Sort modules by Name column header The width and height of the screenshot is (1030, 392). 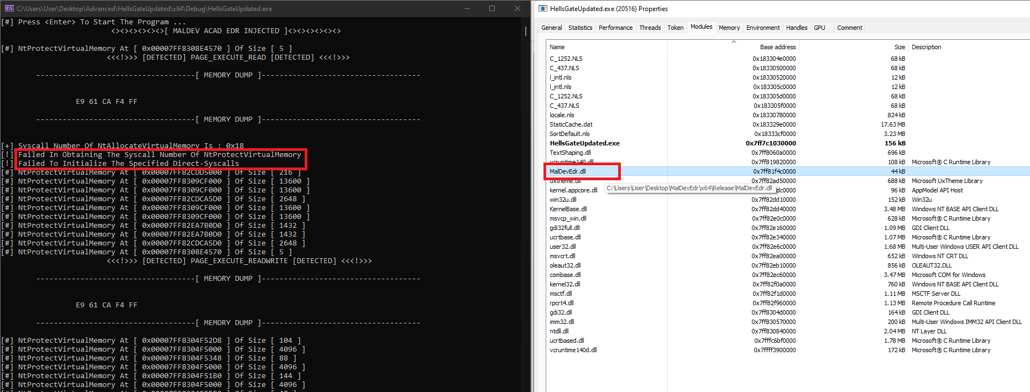coord(607,47)
